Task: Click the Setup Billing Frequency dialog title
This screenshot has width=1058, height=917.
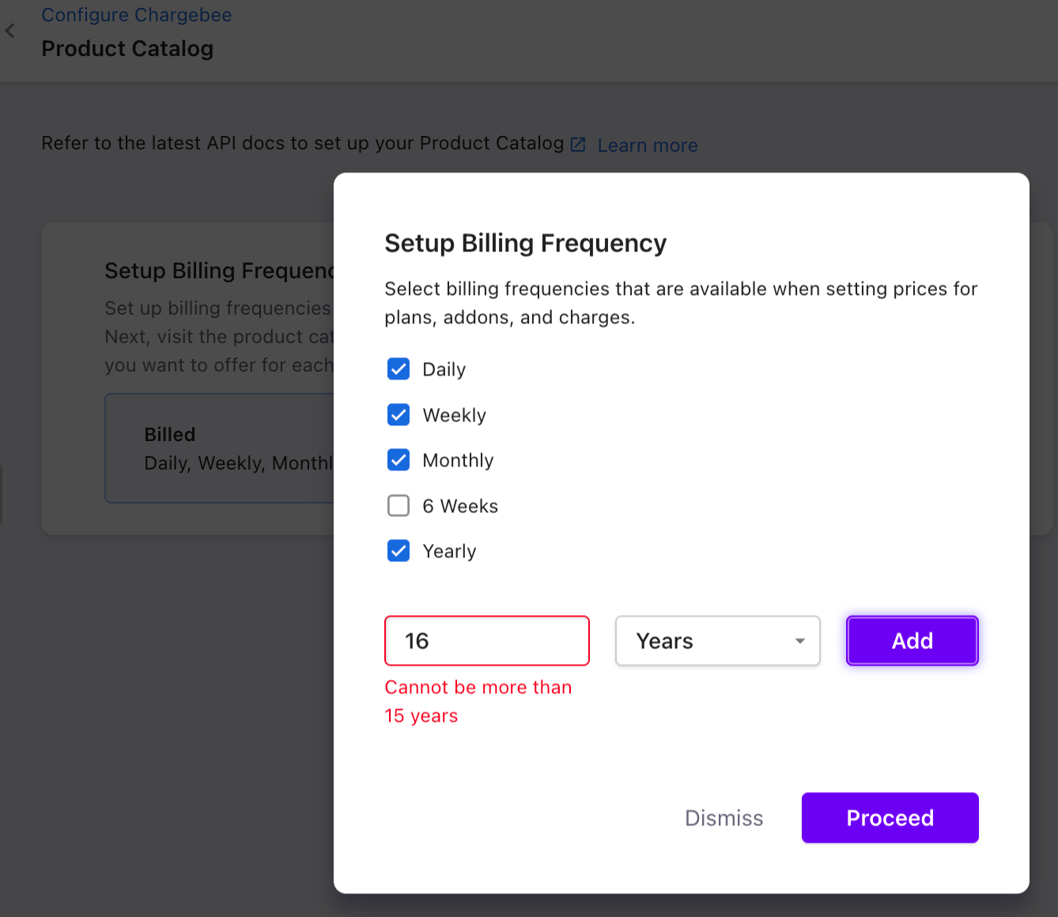Action: 525,243
